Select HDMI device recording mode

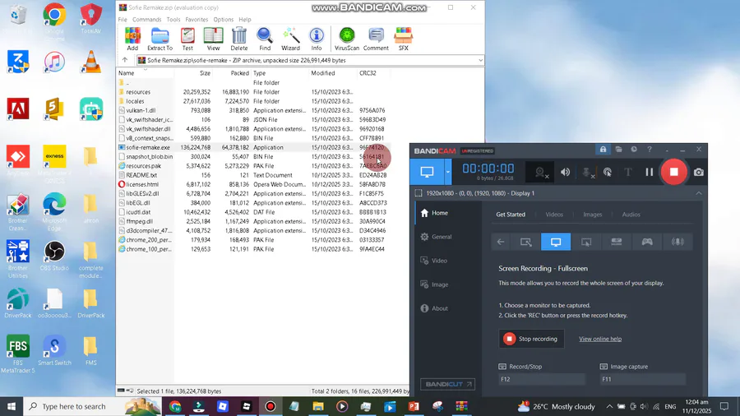617,242
